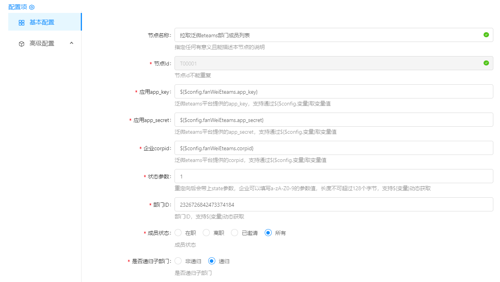Viewport: 500px width, 282px height.
Task: Click green checkmark in 节点名称 field
Action: (486, 35)
